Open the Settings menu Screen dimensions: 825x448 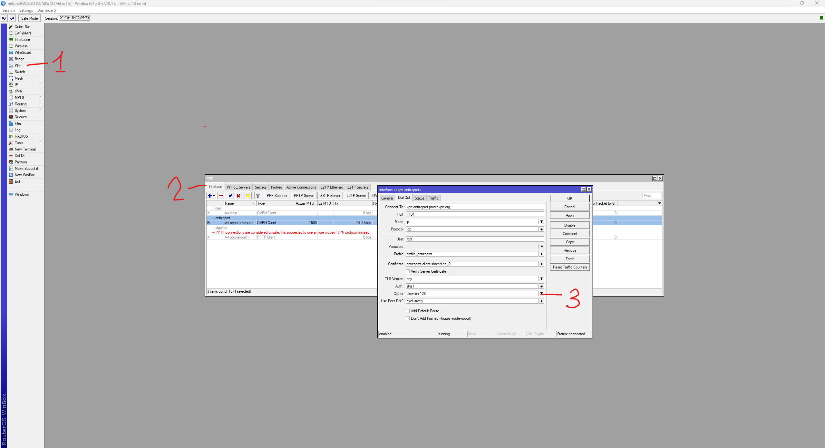26,10
